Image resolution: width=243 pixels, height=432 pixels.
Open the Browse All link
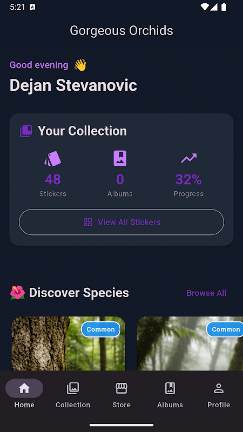click(206, 293)
